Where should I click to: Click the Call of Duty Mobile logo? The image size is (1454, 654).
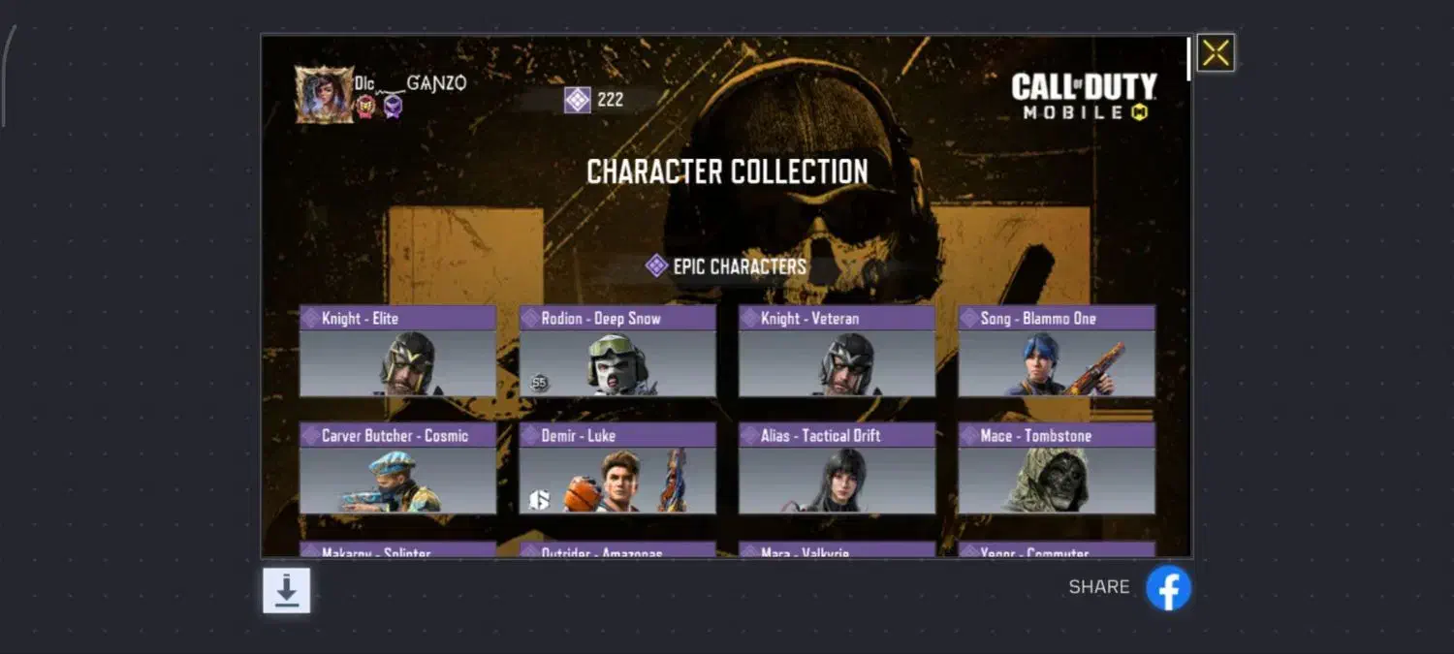tap(1084, 97)
